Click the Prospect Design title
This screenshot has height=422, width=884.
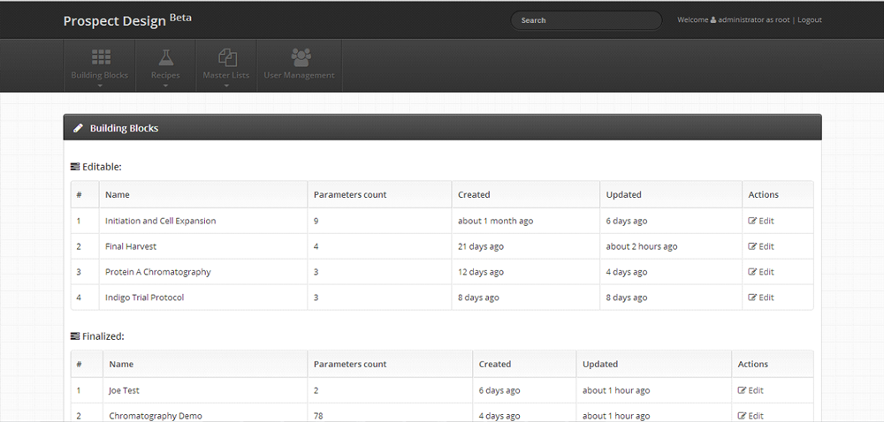click(114, 21)
